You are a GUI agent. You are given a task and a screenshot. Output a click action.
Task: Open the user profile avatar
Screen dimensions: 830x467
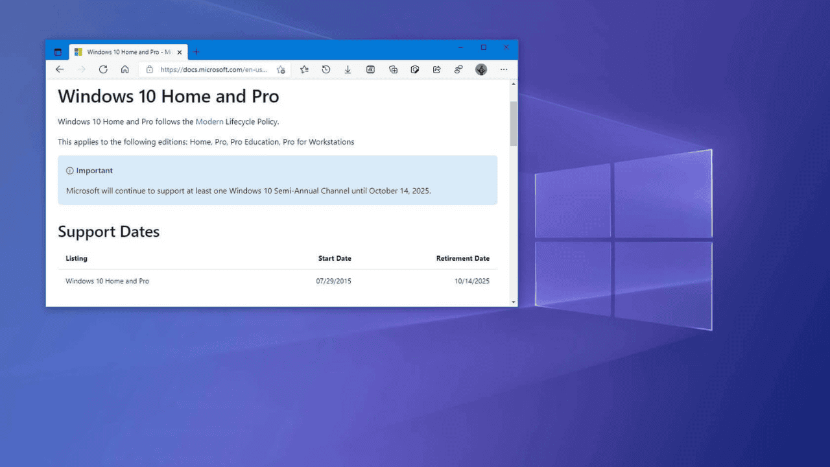coord(481,69)
